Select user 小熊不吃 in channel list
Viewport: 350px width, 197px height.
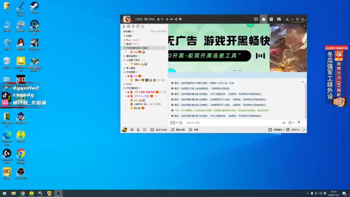138,104
